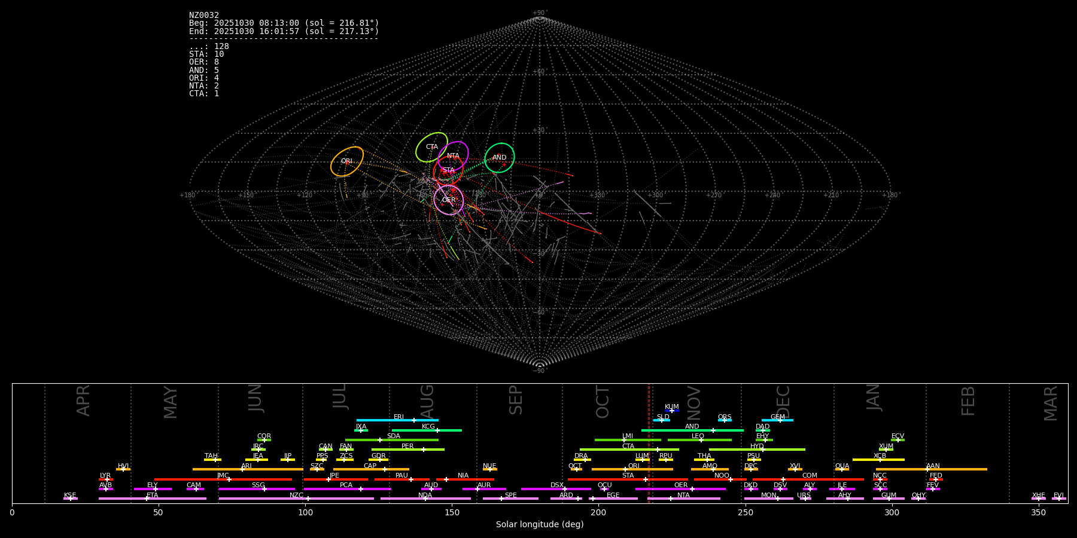Click the NZC shower bar in timeline
The image size is (1077, 538).
pyautogui.click(x=296, y=499)
